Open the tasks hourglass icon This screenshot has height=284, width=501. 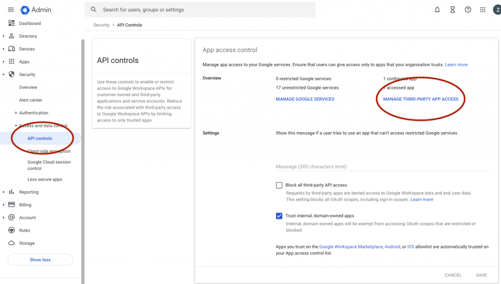(453, 10)
